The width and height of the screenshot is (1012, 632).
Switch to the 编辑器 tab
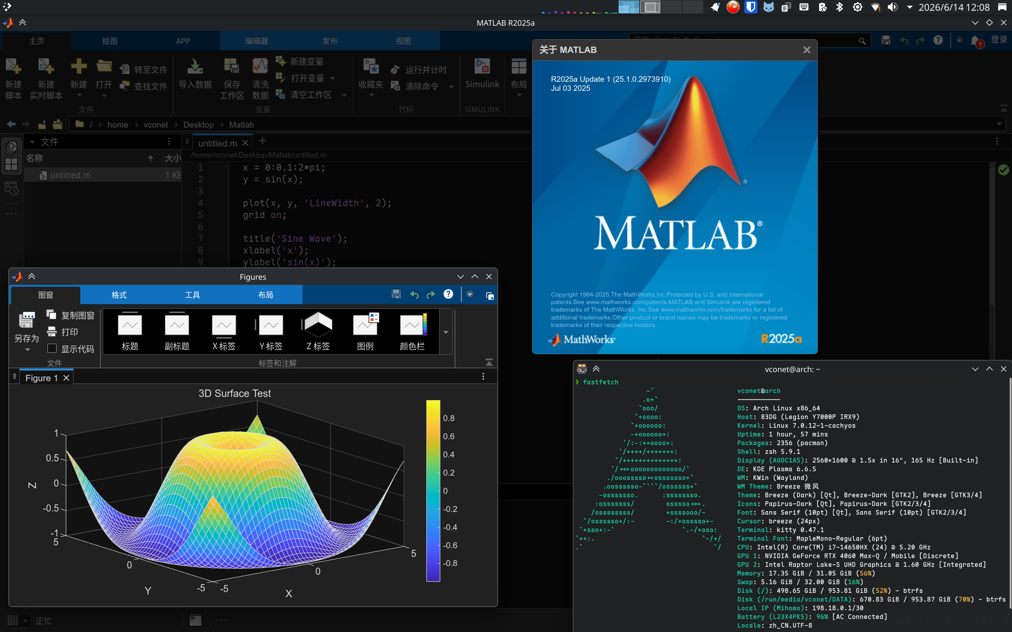pos(257,41)
